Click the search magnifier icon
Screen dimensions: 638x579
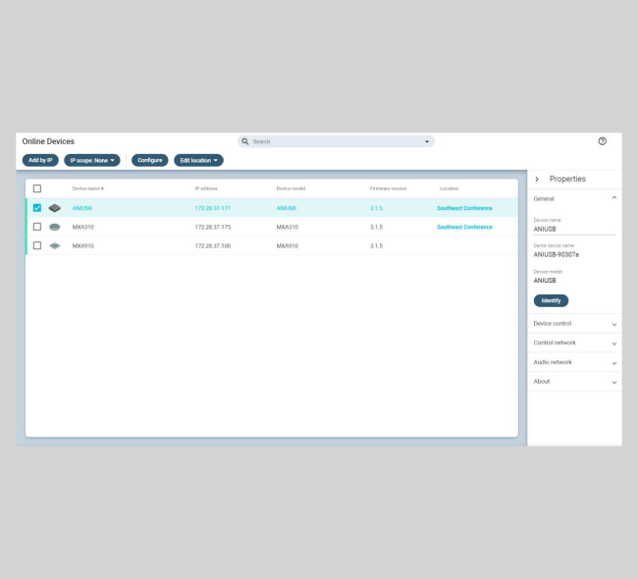pyautogui.click(x=245, y=141)
